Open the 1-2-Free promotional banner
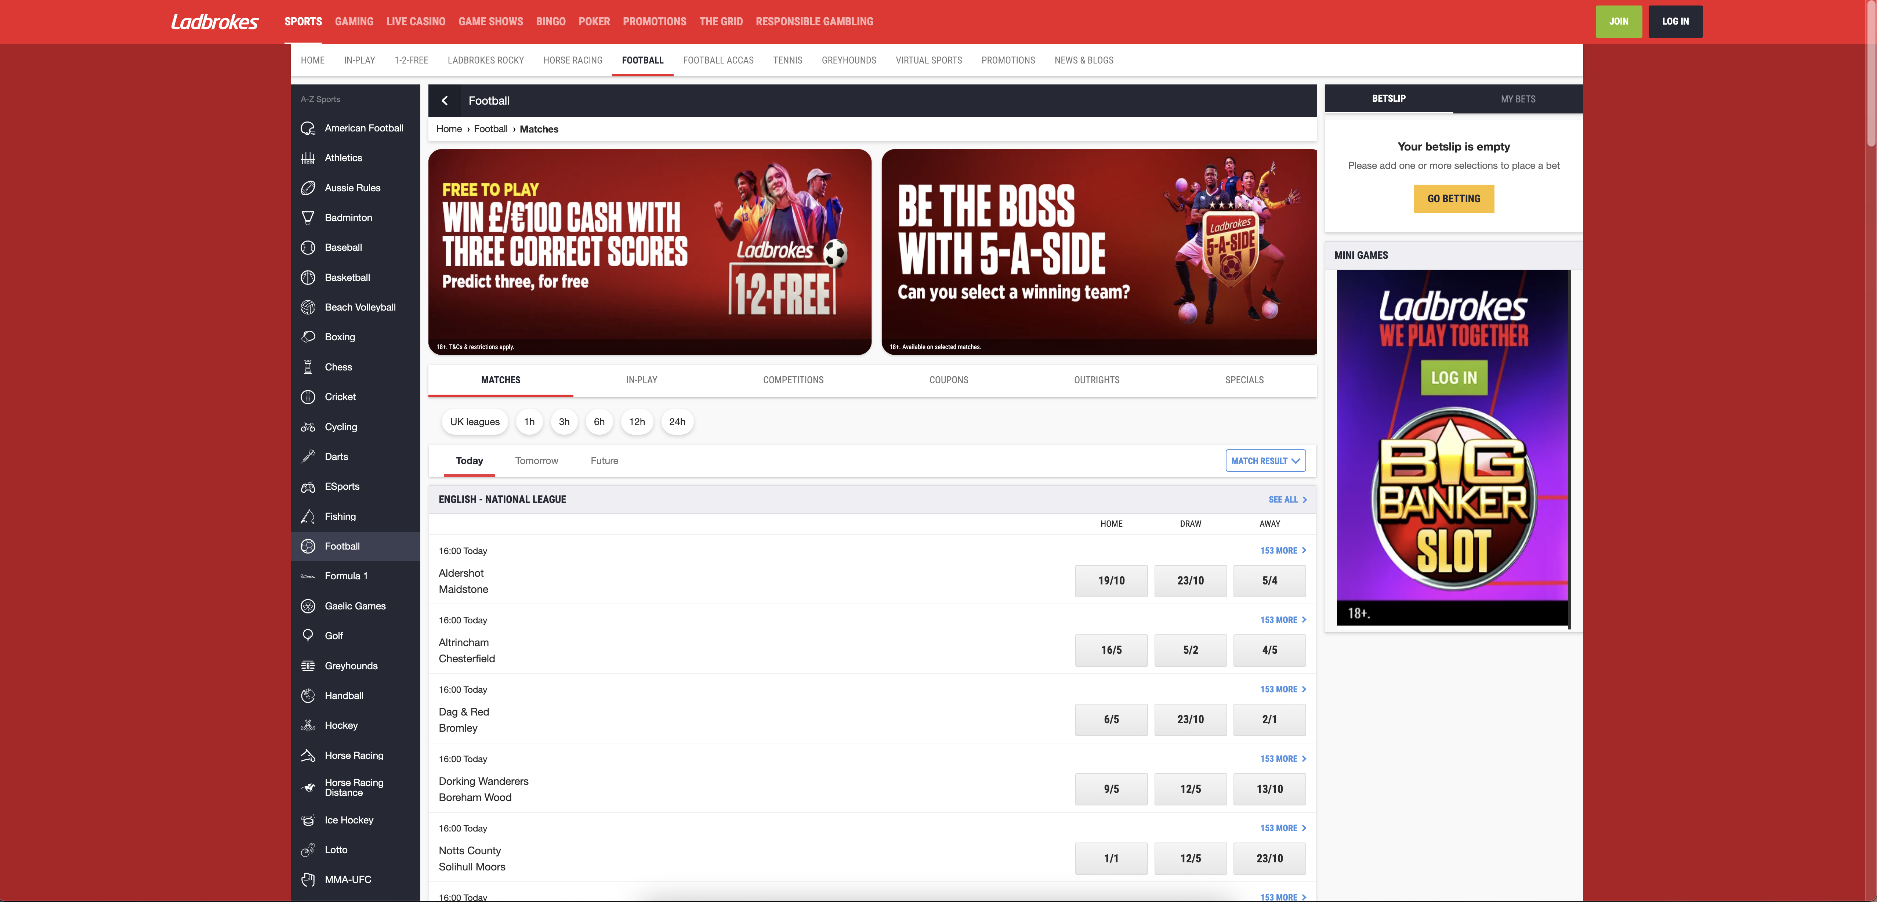The height and width of the screenshot is (902, 1877). coord(650,252)
